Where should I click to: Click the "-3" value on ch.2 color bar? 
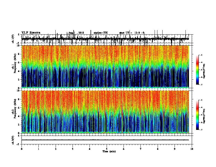(x=201, y=100)
